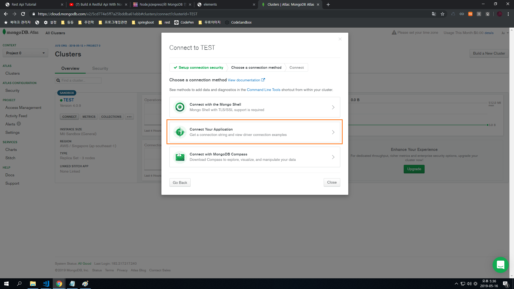The height and width of the screenshot is (289, 514).
Task: Open Alerts in the sidebar
Action: [x=10, y=124]
